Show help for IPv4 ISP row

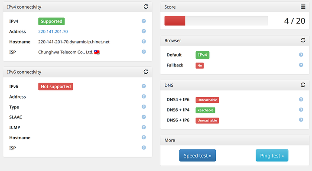[144, 52]
